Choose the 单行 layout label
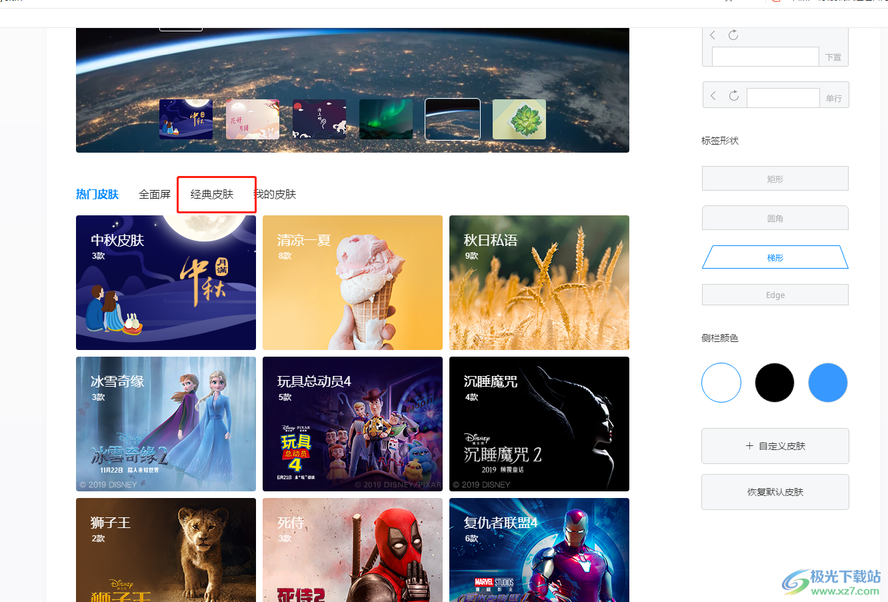The height and width of the screenshot is (602, 888). [x=834, y=98]
